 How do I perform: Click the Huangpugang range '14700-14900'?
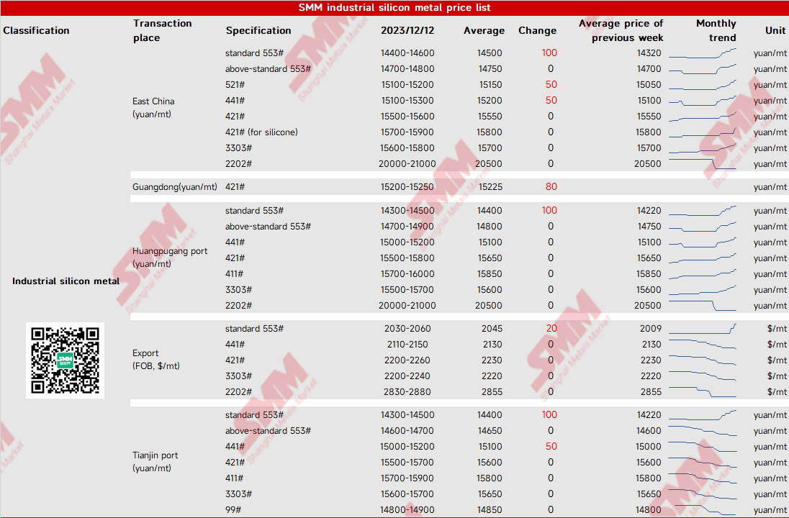(407, 227)
